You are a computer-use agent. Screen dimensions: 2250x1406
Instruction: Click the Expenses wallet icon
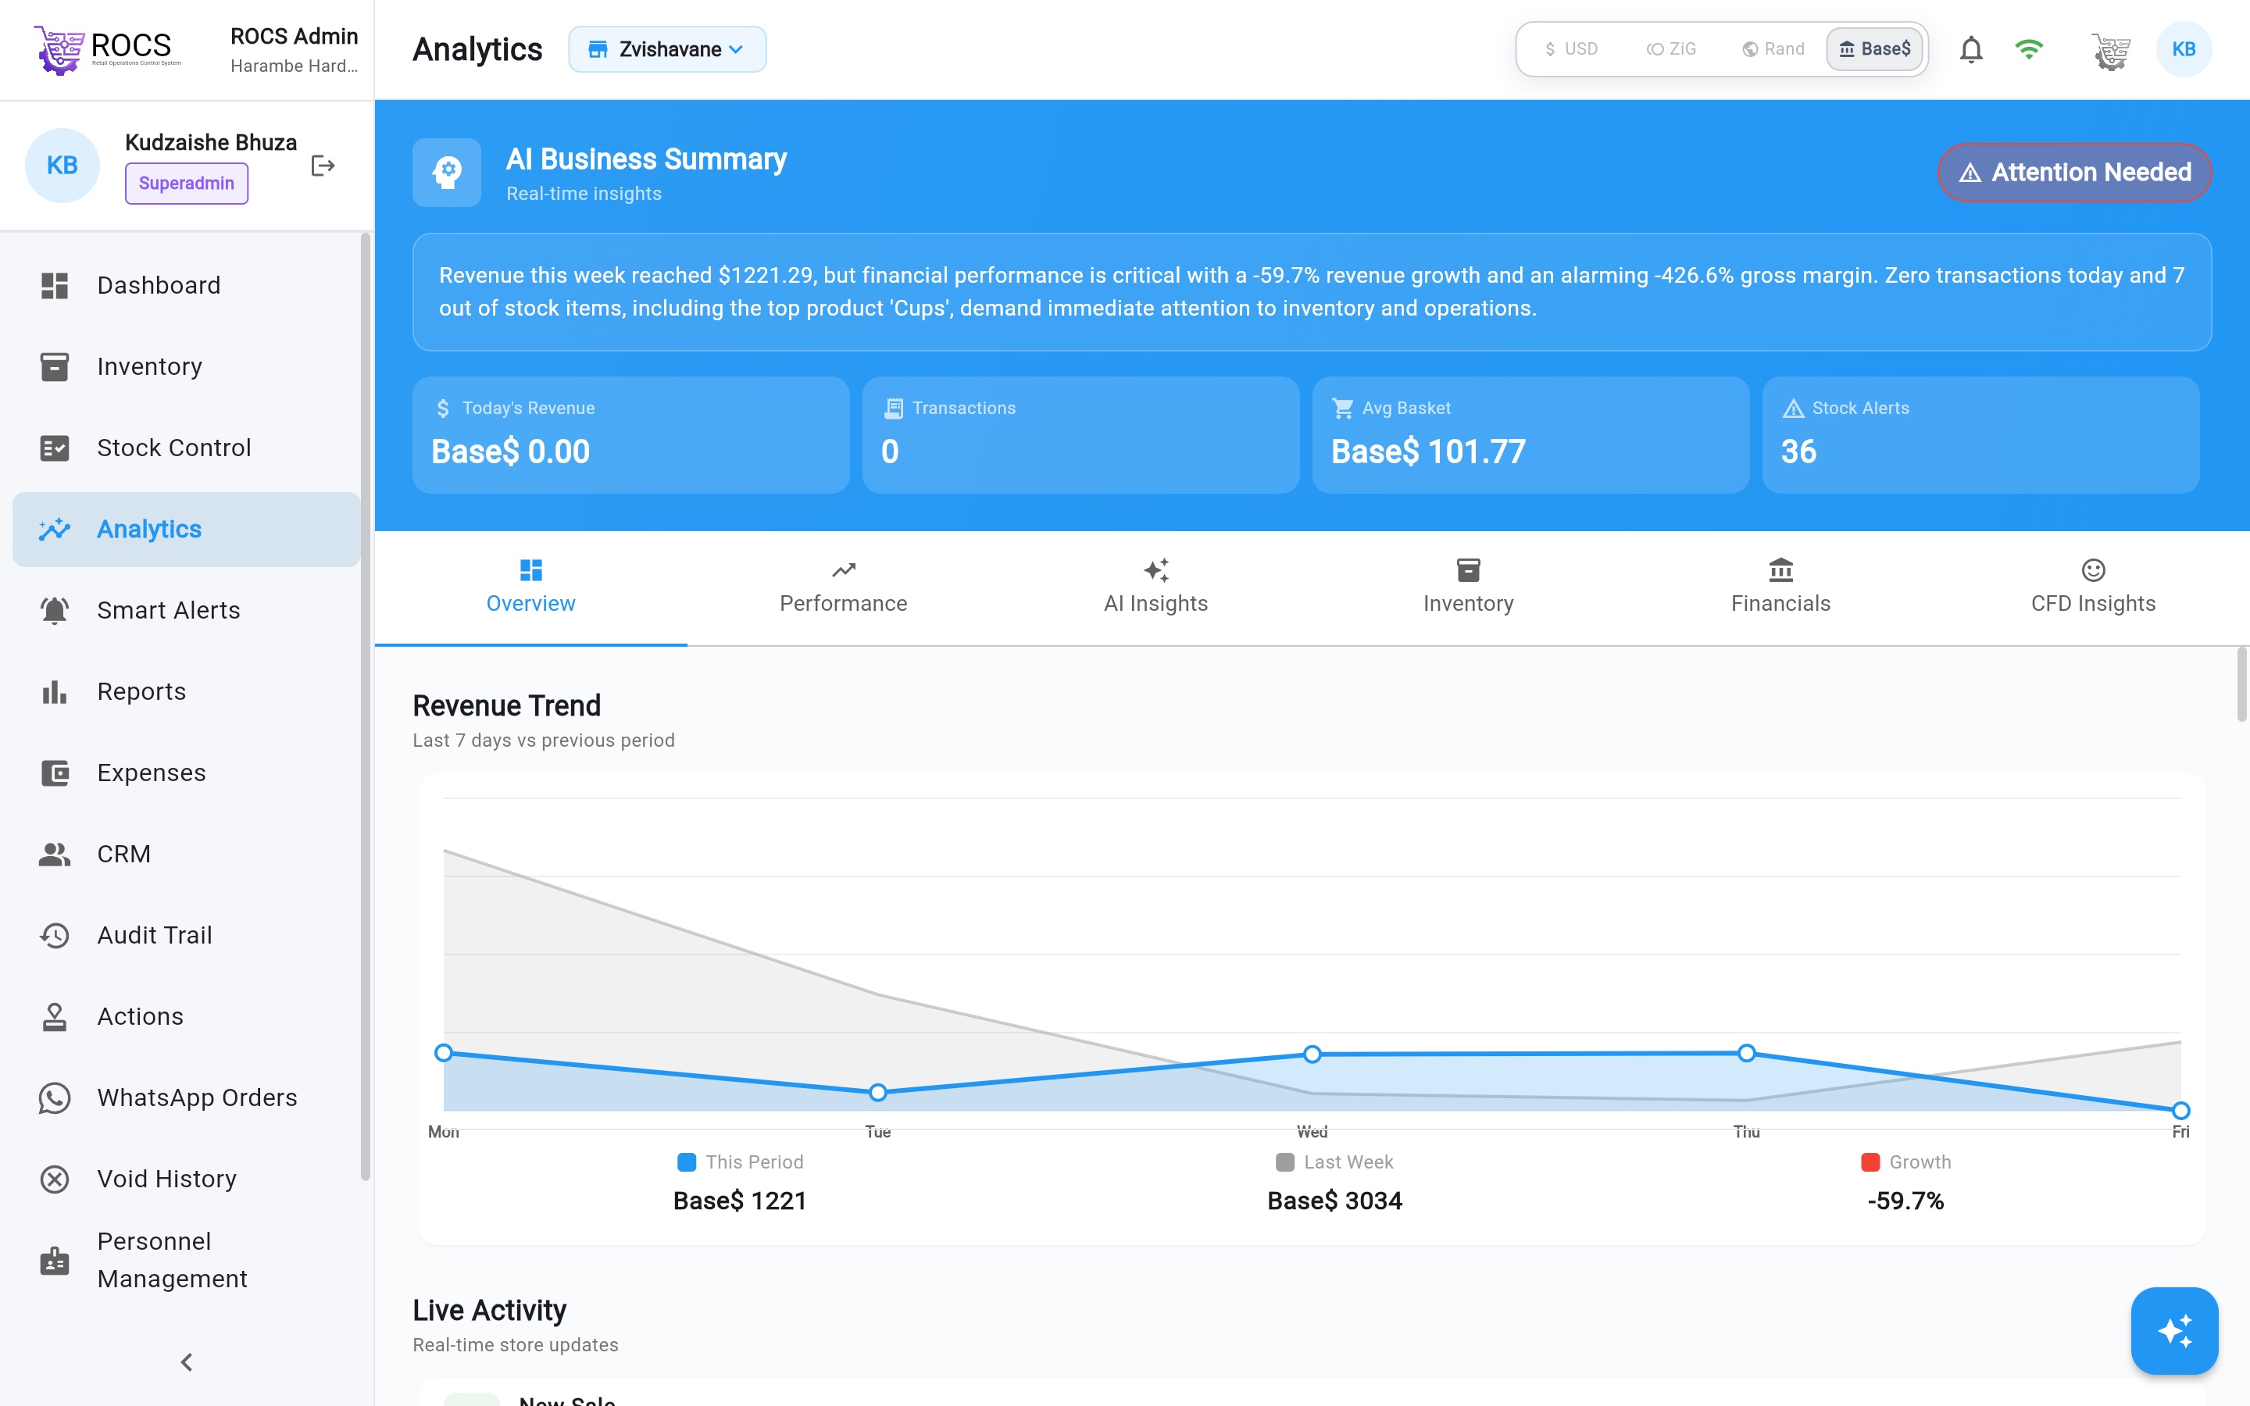55,773
